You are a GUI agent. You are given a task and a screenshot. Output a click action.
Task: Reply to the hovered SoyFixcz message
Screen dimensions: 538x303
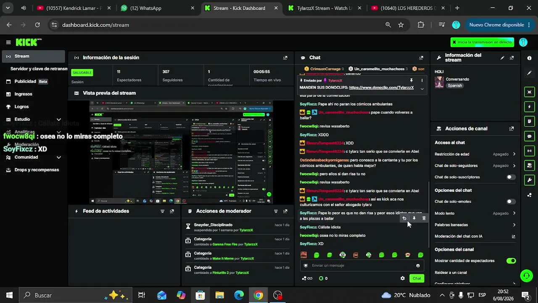tap(404, 218)
